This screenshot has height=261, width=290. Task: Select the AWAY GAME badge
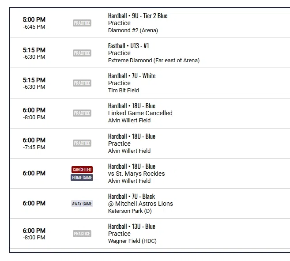click(x=82, y=204)
